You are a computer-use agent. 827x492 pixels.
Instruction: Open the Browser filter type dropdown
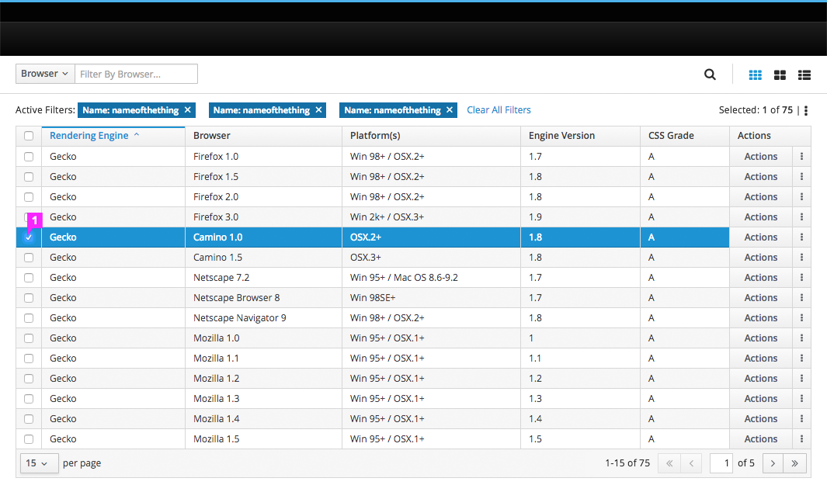click(45, 74)
